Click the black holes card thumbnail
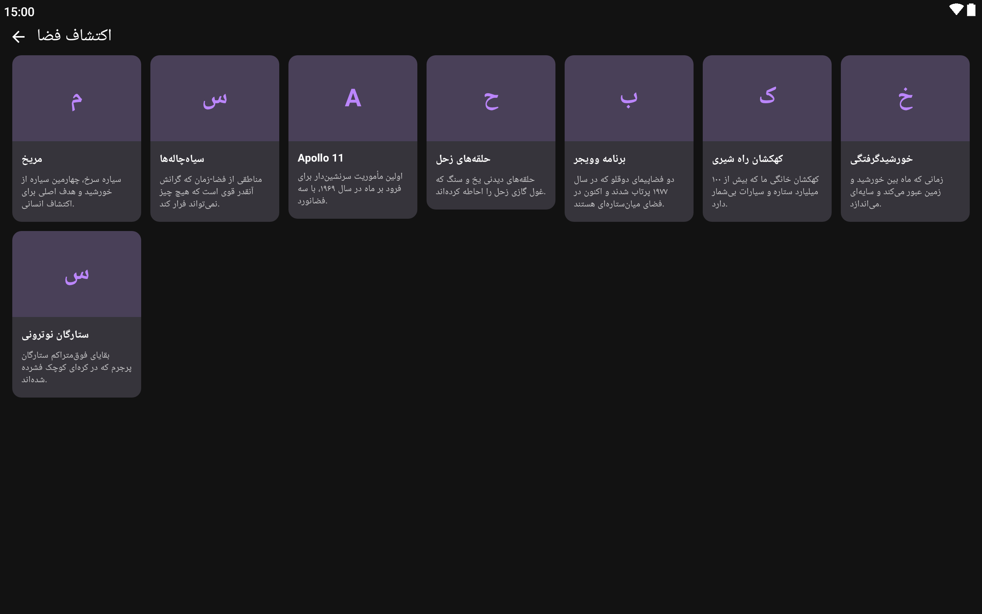The height and width of the screenshot is (614, 982). coord(215,98)
